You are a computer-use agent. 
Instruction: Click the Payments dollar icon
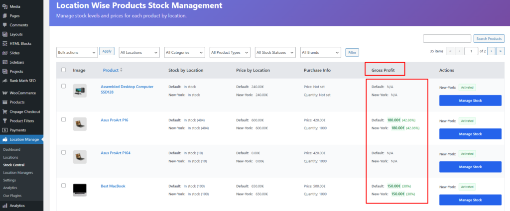click(5, 130)
